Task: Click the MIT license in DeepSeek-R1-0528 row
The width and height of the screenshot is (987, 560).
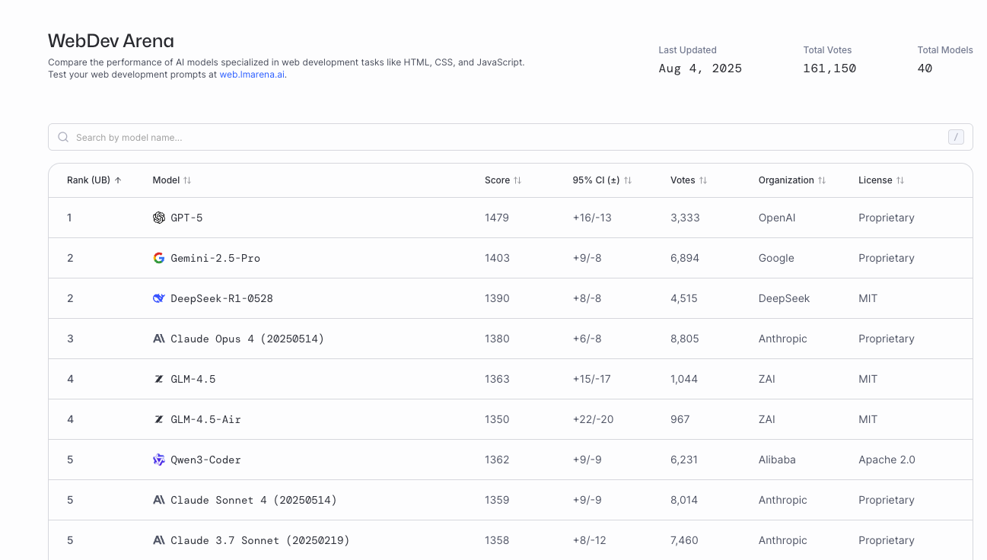Action: pyautogui.click(x=868, y=298)
